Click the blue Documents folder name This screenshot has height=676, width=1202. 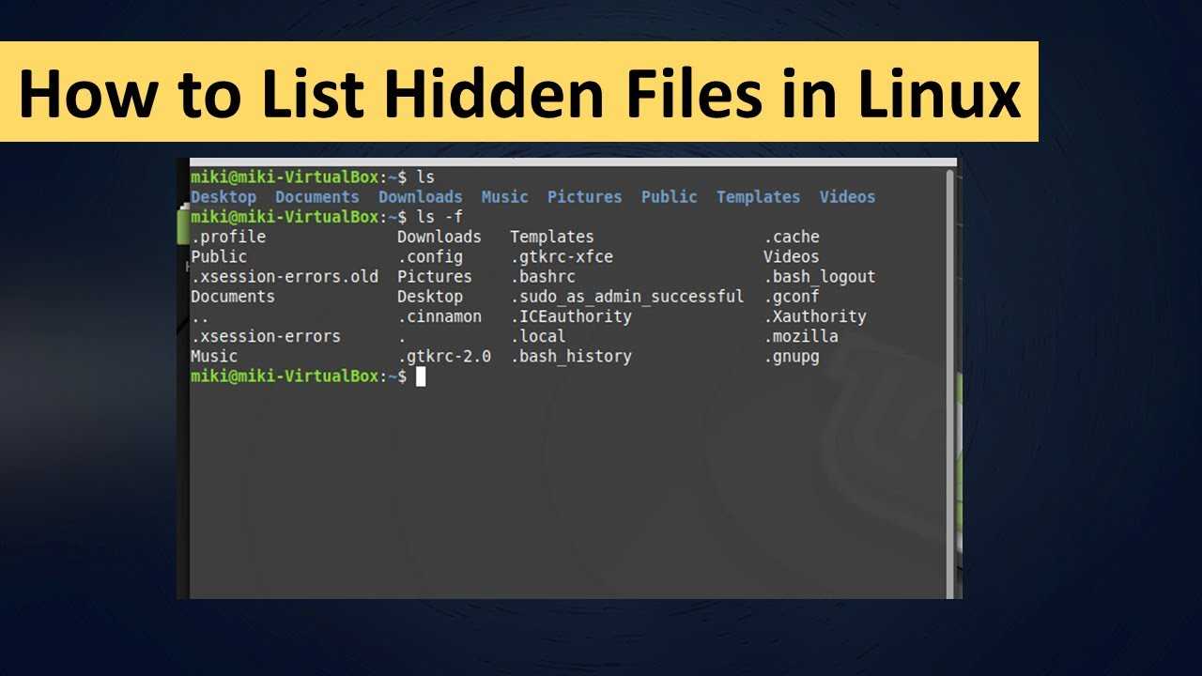[x=317, y=197]
